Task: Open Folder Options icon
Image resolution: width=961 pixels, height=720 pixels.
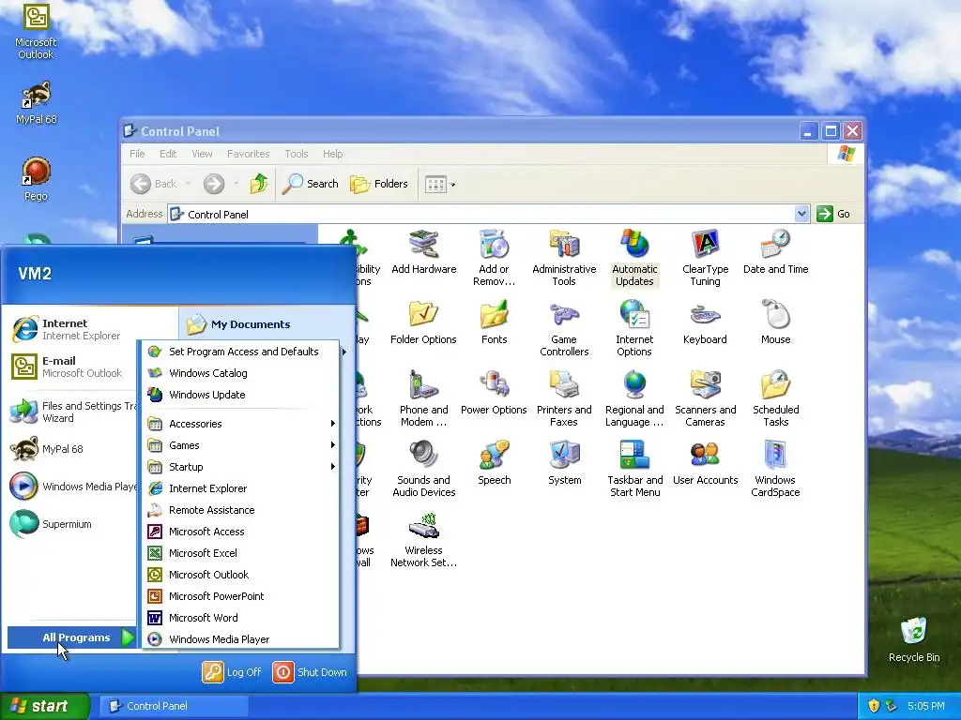Action: 423,322
